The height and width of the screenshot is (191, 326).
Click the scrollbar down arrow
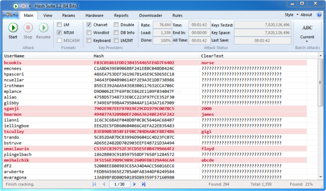pos(320,177)
